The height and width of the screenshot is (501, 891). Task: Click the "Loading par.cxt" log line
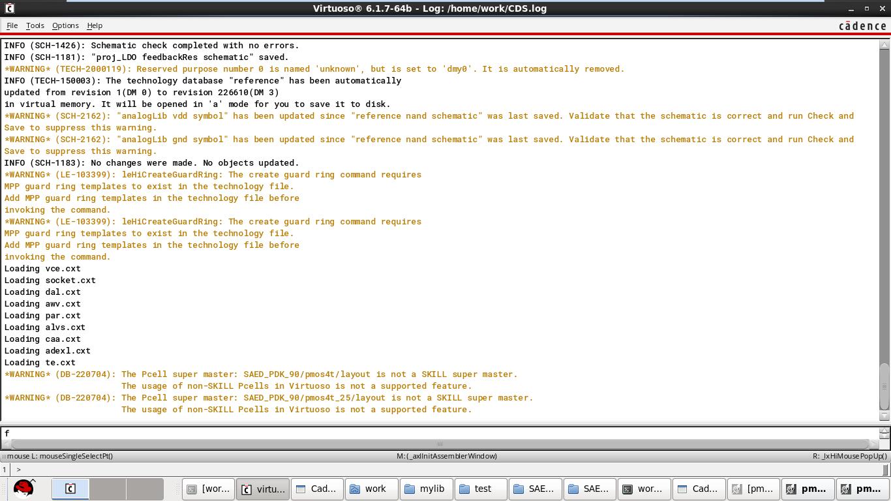pos(42,316)
